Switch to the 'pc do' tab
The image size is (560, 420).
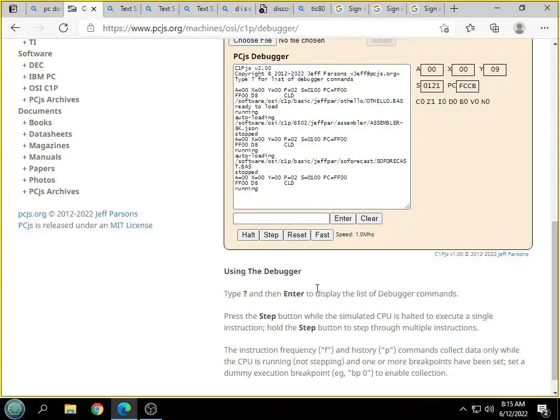coord(45,9)
